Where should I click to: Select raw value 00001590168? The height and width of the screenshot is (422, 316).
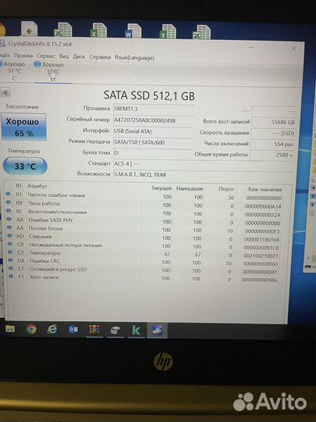point(261,239)
